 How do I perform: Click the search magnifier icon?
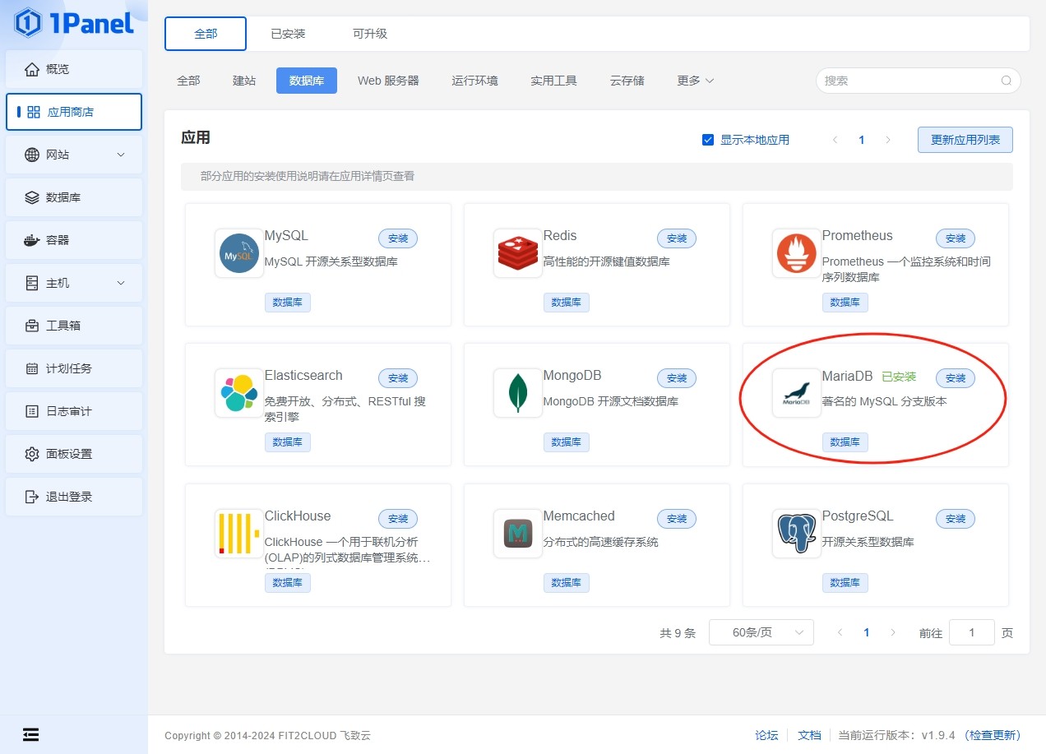1006,81
